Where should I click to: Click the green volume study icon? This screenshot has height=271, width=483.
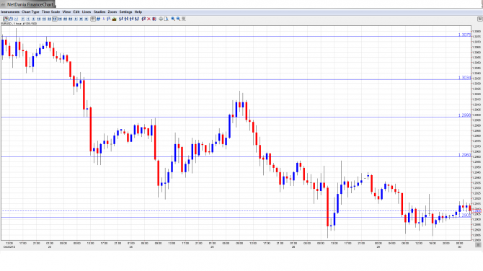(x=115, y=19)
